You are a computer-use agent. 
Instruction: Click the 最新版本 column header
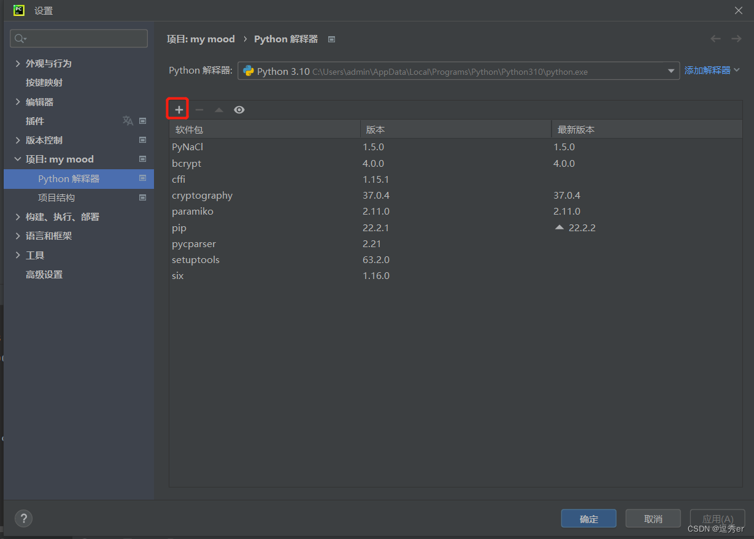[647, 129]
